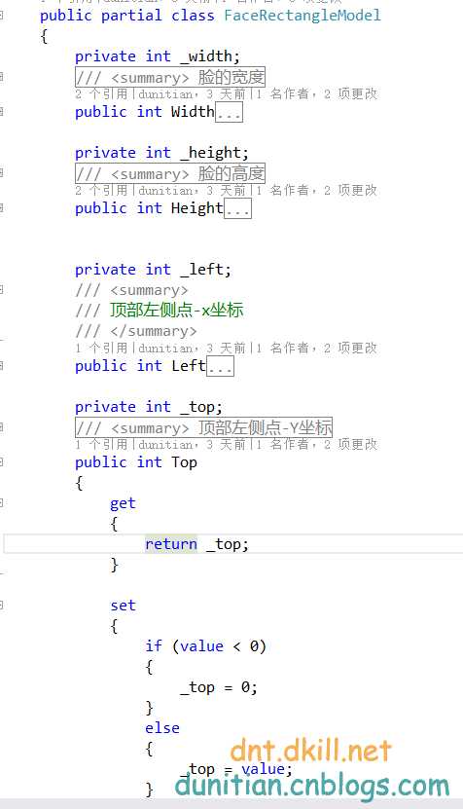Show the 1 个引用 references above Top
This screenshot has width=463, height=809.
point(100,444)
